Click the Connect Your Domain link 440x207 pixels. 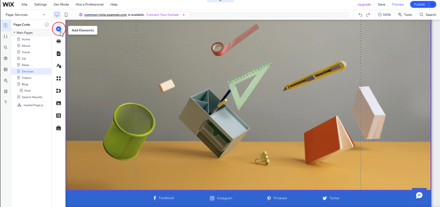click(162, 15)
